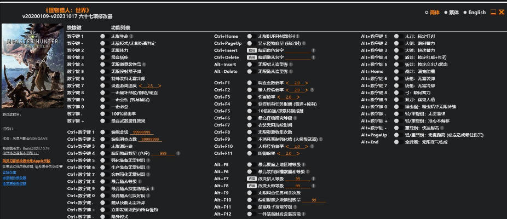Select the 繁体 language radio option
This screenshot has height=219, width=507.
point(452,12)
